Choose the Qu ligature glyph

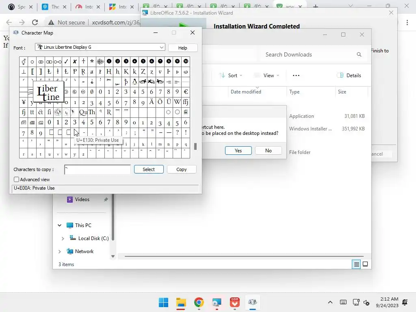(x=83, y=112)
